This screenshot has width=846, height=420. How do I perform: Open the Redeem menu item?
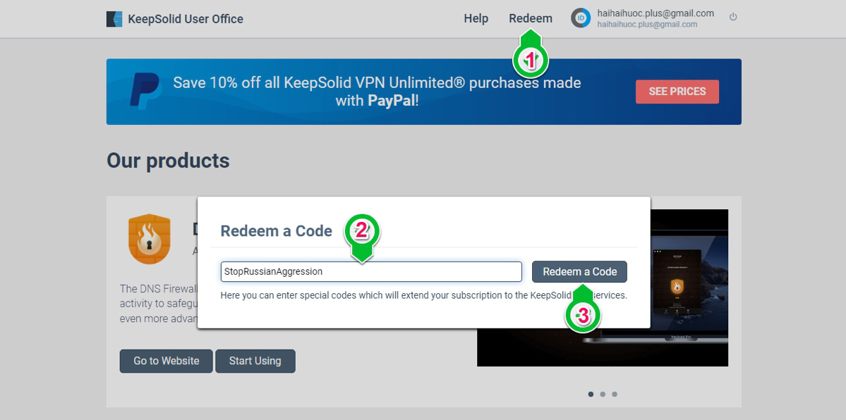[x=531, y=19]
